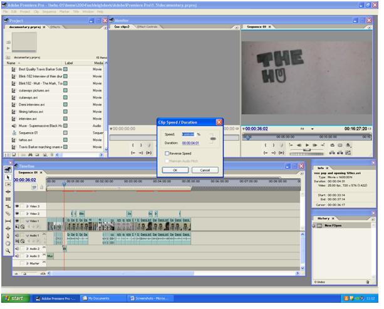The height and width of the screenshot is (309, 384).
Task: Collapse the Video 1 track
Action: pyautogui.click(x=28, y=221)
